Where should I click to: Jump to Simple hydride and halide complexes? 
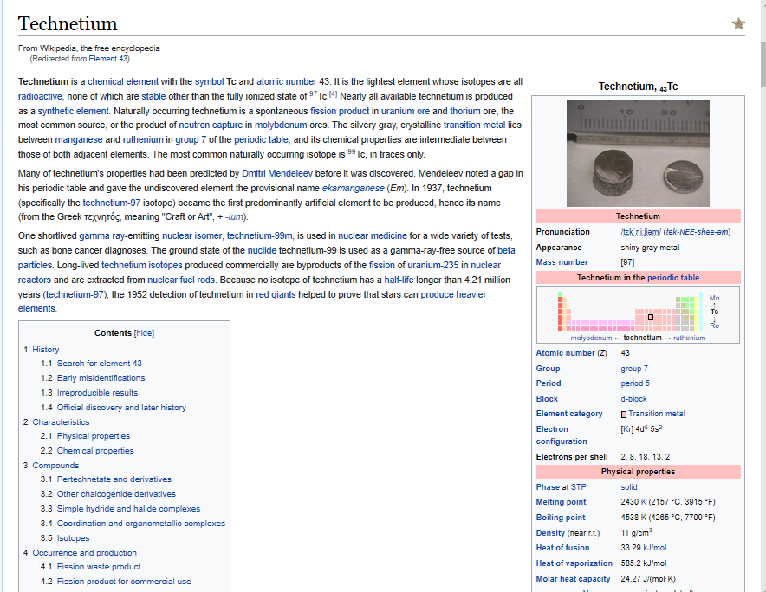coord(128,509)
